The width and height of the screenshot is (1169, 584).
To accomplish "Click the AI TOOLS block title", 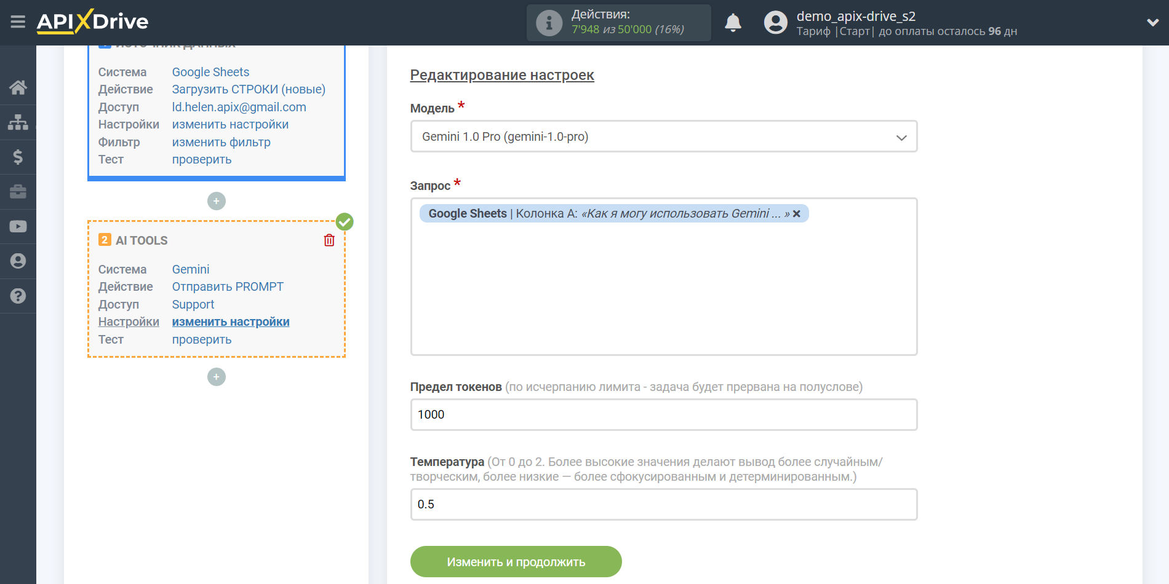I will pos(142,240).
